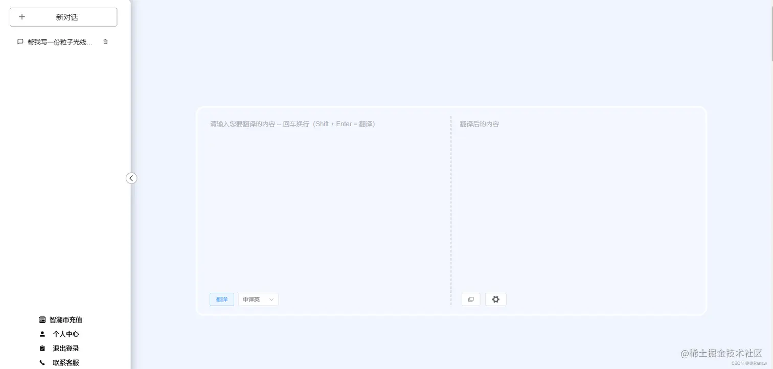Viewport: 773px width, 369px height.
Task: Expand the chevron next to 中译英
Action: point(271,299)
